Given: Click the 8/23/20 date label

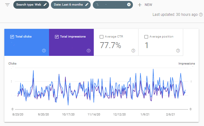Looking at the screenshot, I should 18,115.
